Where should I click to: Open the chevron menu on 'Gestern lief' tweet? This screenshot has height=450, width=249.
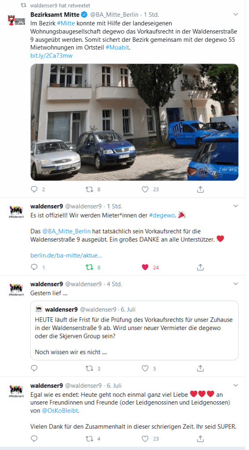click(235, 284)
